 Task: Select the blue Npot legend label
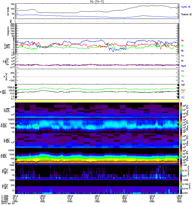pyautogui.click(x=183, y=66)
